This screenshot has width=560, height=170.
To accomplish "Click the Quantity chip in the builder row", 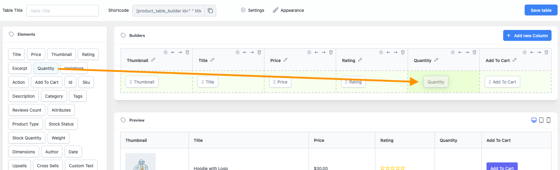I will [436, 82].
